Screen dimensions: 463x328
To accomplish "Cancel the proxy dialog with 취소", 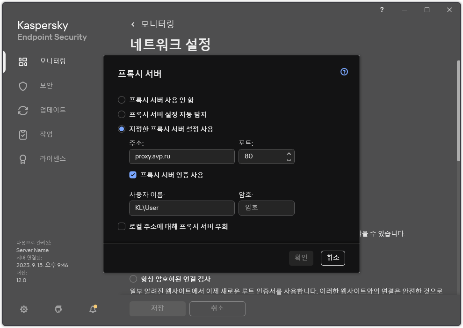I will (333, 258).
